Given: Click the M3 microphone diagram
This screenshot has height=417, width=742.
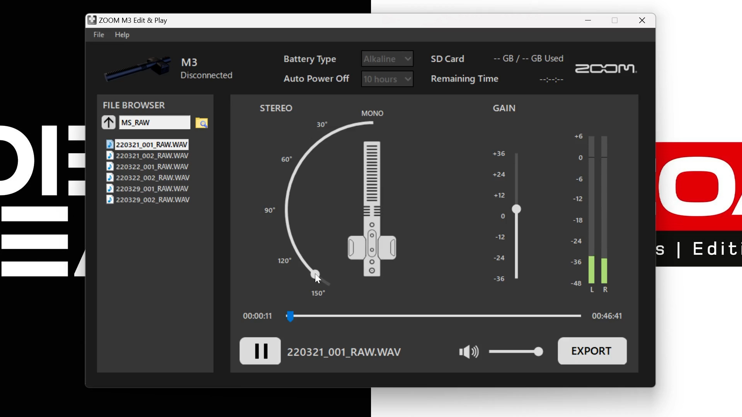Looking at the screenshot, I should click(372, 209).
